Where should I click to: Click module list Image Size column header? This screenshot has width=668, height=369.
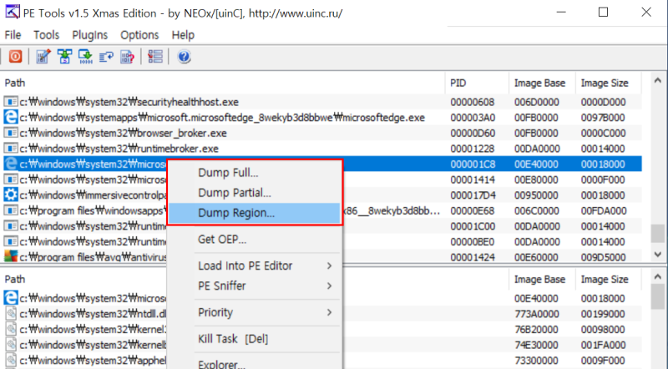tap(609, 279)
